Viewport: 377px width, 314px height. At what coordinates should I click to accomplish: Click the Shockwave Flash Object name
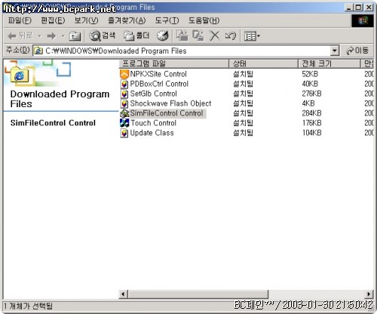click(170, 103)
